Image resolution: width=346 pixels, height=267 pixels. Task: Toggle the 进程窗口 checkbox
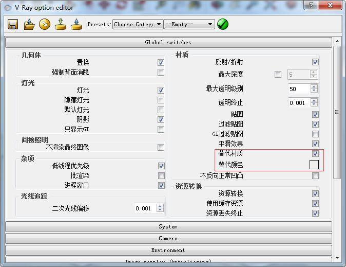point(161,185)
